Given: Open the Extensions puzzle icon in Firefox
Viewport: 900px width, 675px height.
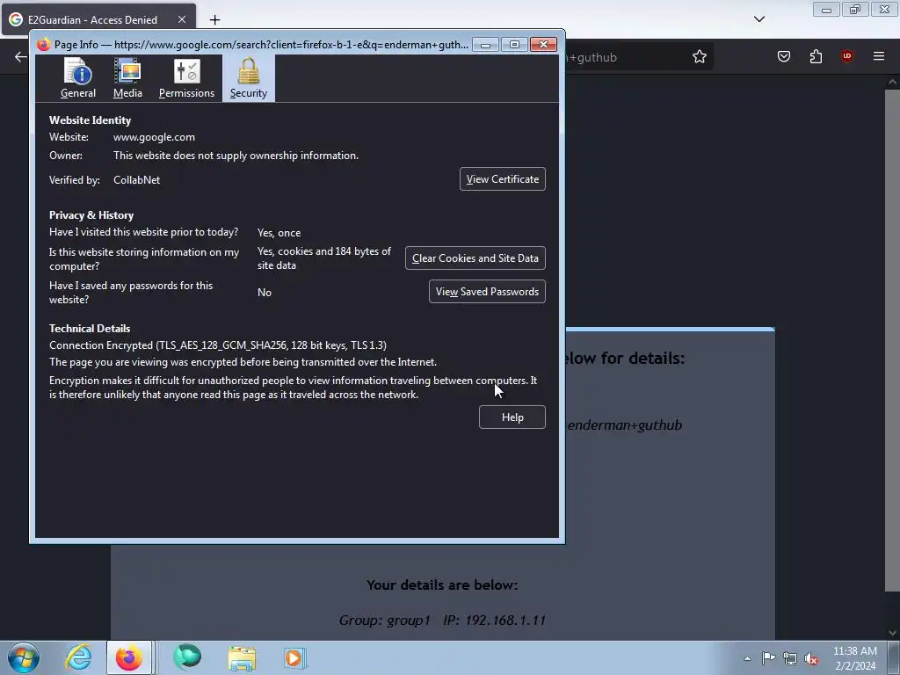Looking at the screenshot, I should coord(816,56).
